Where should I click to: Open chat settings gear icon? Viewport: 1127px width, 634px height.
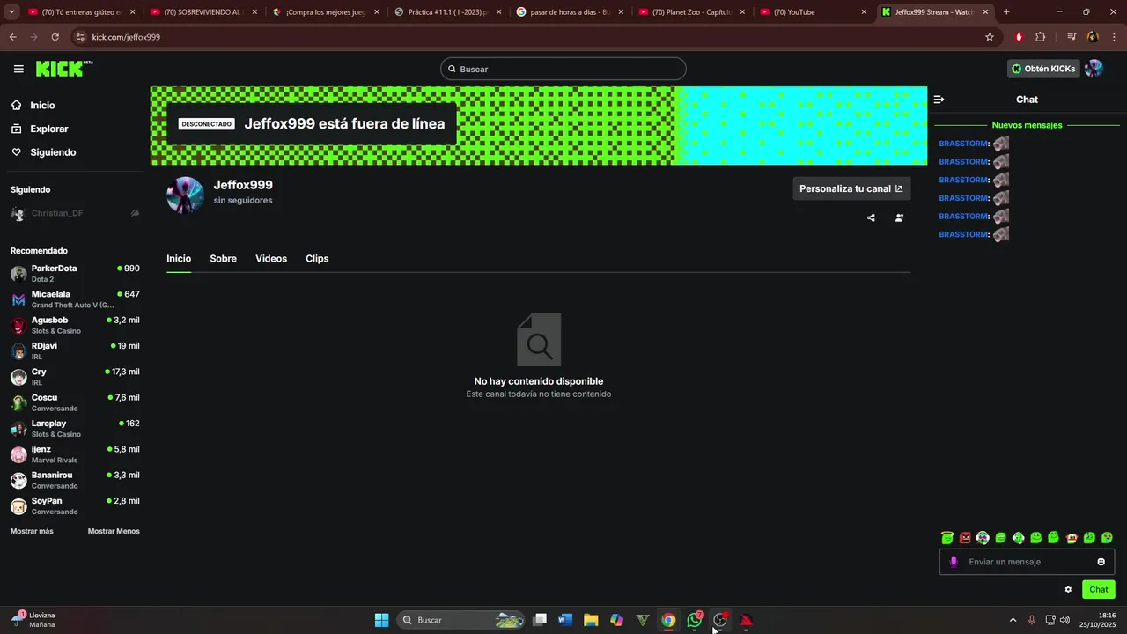click(1068, 590)
